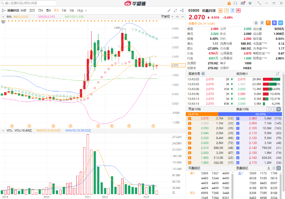
Task: Open the 15分 period dropdown arrow
Action: click(86, 11)
